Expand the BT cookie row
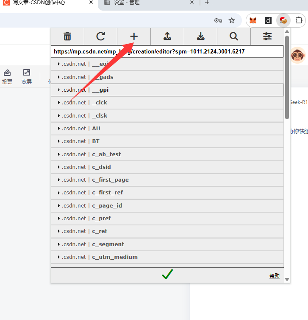Viewport: 308px width, 320px height. point(167,141)
